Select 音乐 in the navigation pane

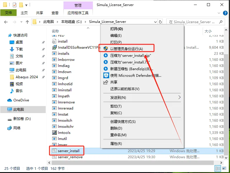click(x=19, y=91)
